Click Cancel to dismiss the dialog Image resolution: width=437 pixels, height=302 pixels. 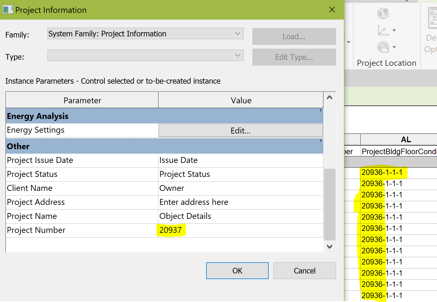click(304, 270)
